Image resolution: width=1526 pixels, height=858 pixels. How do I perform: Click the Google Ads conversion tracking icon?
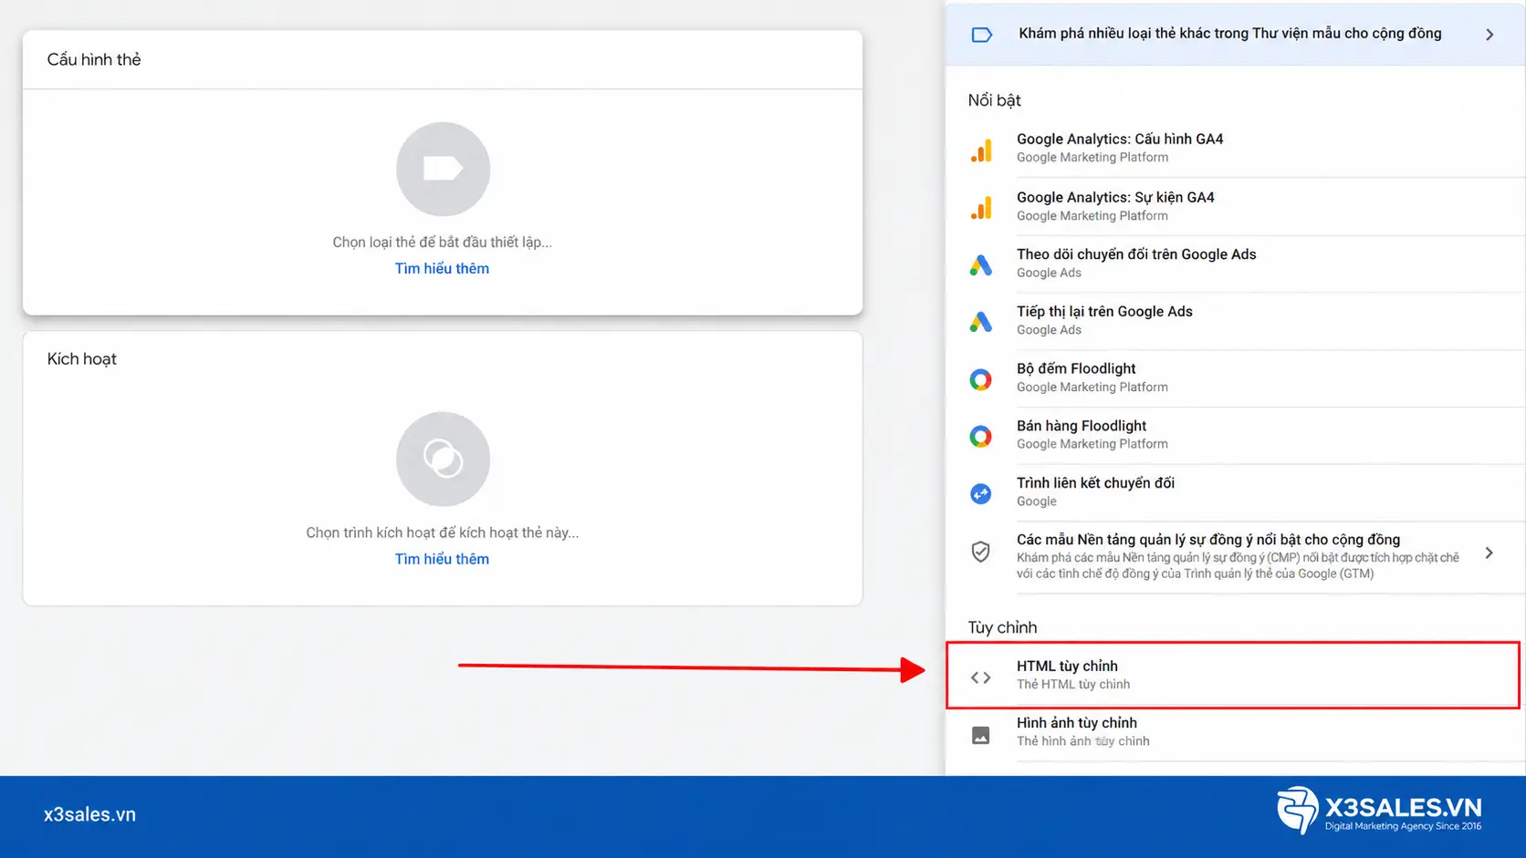pos(981,265)
